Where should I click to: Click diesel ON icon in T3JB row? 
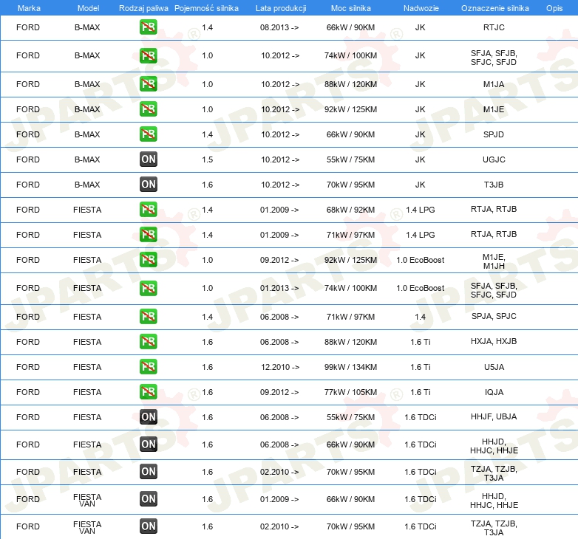pyautogui.click(x=149, y=185)
